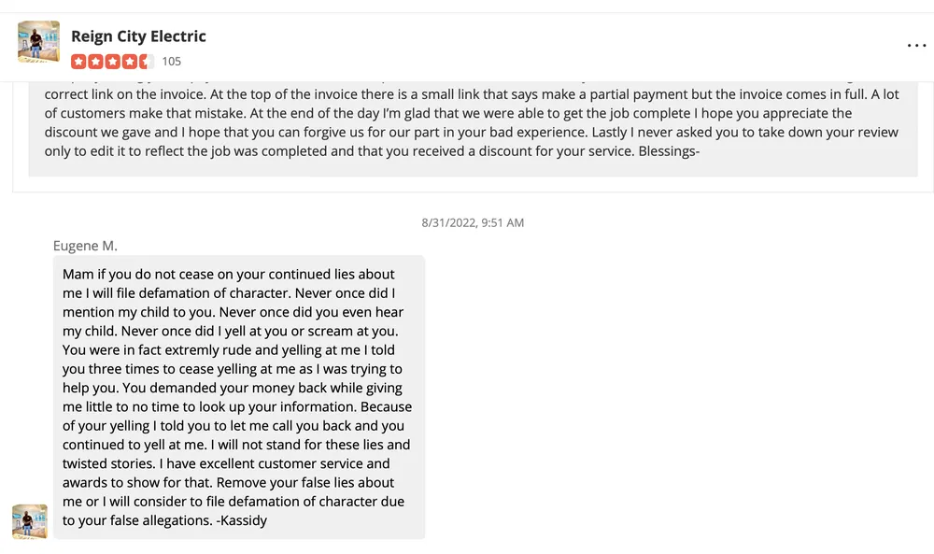934x554 pixels.
Task: Click the fourth rating star
Action: (x=129, y=62)
